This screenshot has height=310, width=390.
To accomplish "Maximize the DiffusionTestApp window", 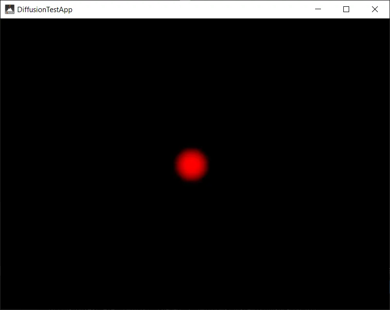I will pos(346,9).
